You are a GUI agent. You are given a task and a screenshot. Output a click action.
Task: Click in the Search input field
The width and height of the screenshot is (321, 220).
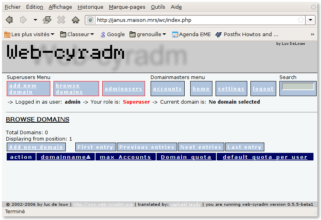tap(298, 87)
